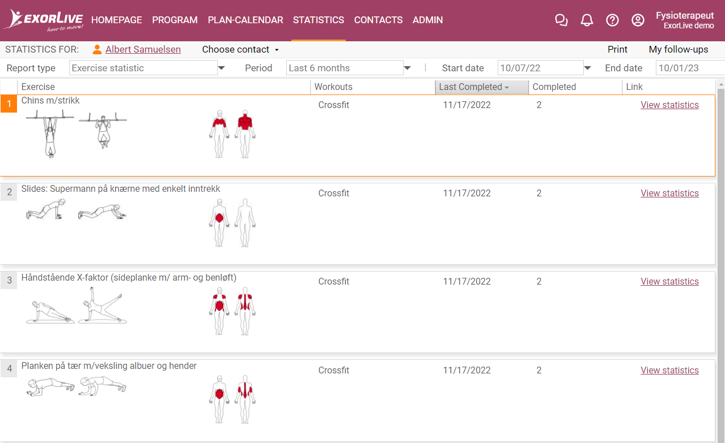Click the Chins m/strikk exercise title

coord(50,101)
